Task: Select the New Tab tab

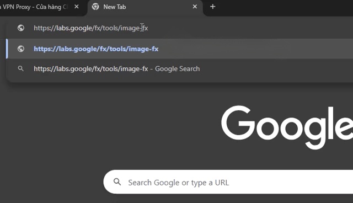Action: [x=145, y=7]
